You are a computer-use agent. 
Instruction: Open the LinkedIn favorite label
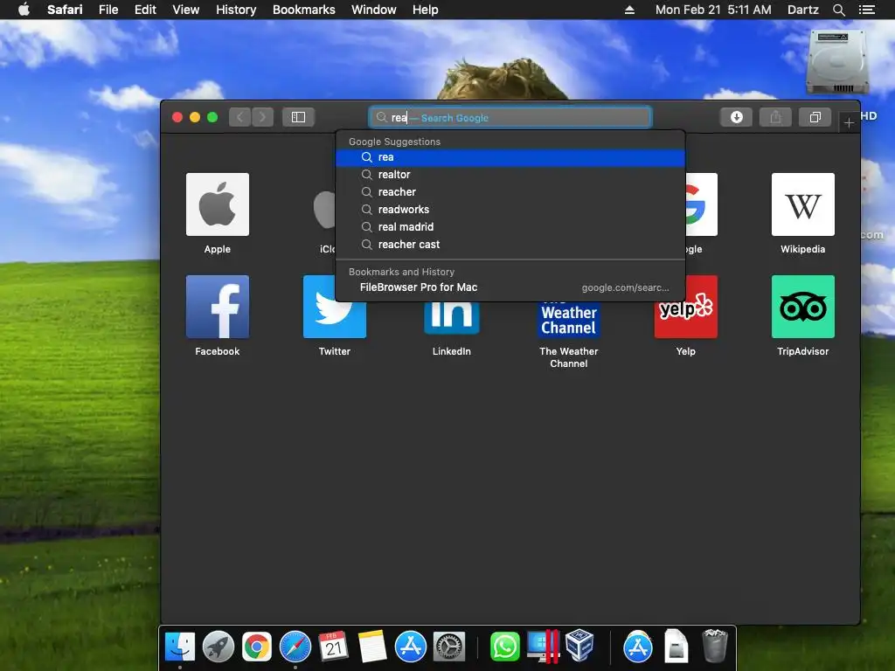[452, 351]
